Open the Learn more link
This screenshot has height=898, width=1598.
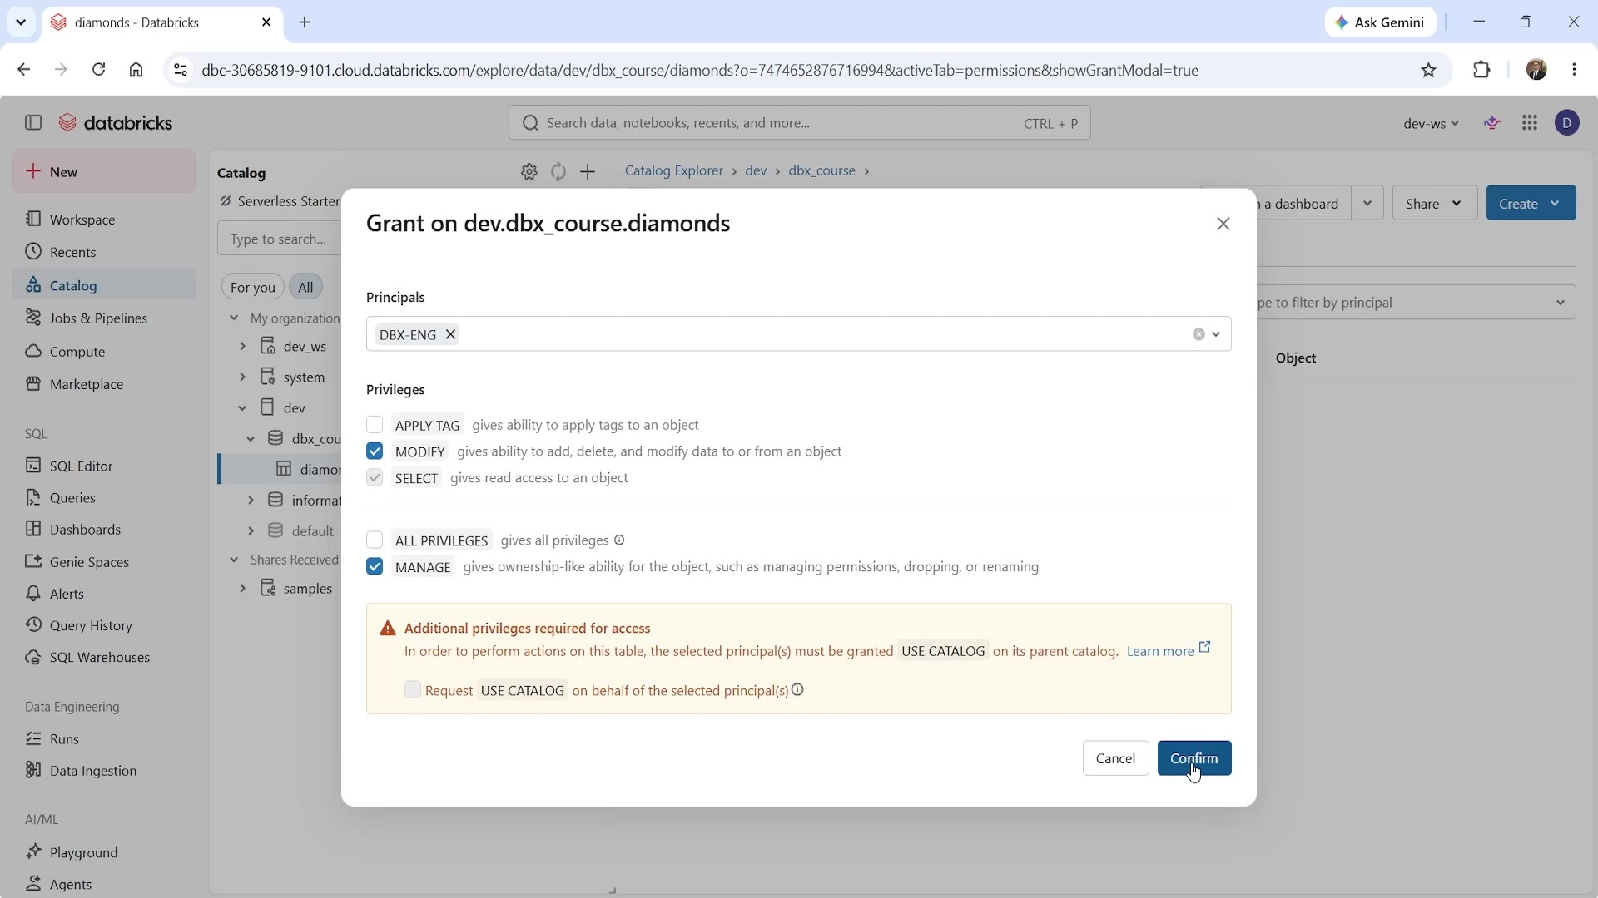click(1169, 651)
